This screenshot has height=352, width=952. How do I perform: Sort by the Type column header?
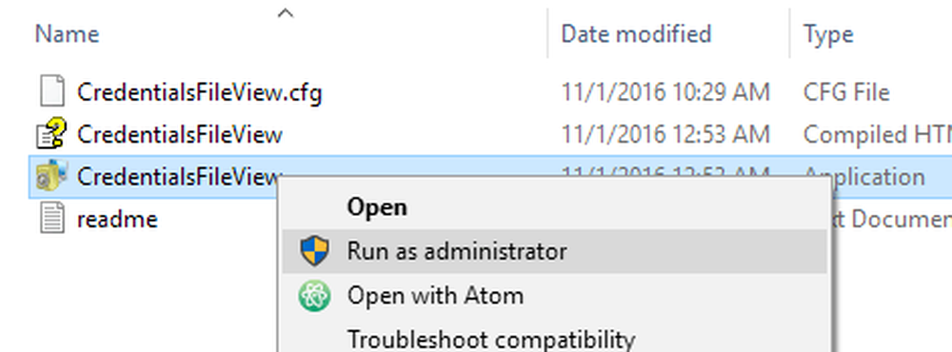pyautogui.click(x=829, y=34)
